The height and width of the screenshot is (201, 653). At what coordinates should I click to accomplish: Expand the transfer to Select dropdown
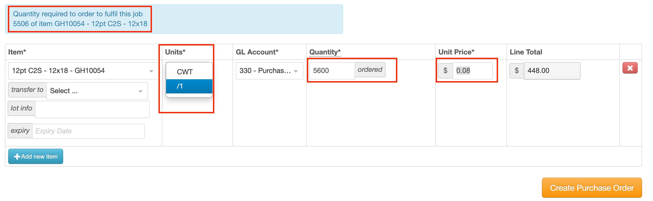point(97,91)
